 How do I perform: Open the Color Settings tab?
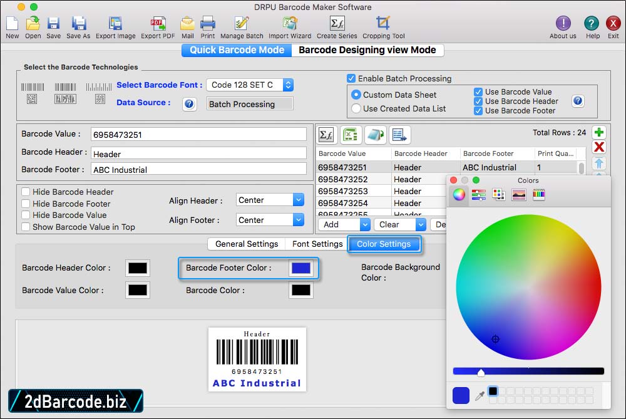[384, 244]
